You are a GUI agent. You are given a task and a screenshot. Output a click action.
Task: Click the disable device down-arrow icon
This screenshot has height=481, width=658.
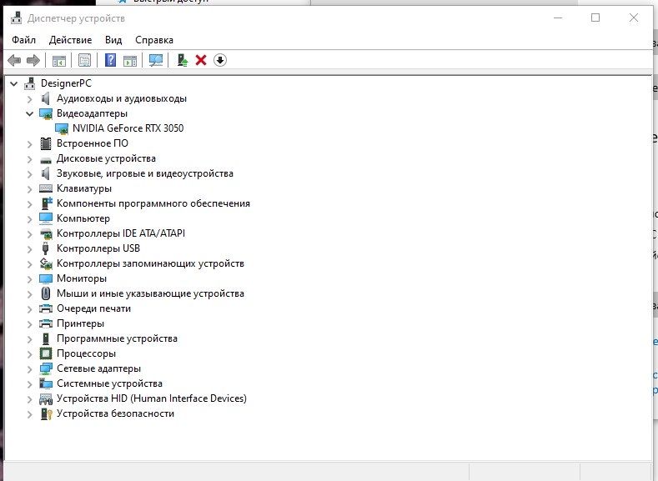[220, 60]
